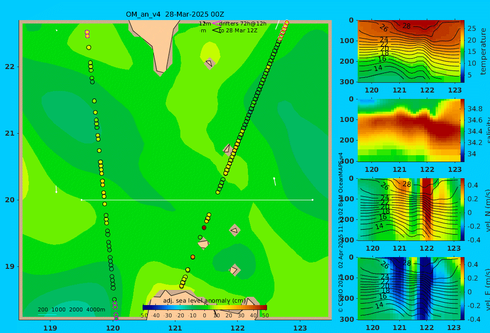This screenshot has height=333, width=490.
Task: Click the 34.8 tick on salinity colorbar
Action: (x=475, y=109)
